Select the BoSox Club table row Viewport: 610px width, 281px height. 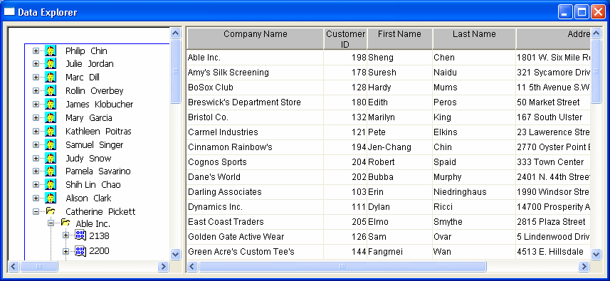[x=388, y=88]
